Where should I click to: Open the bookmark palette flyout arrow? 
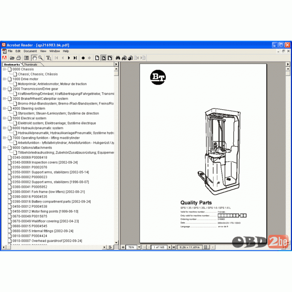116,64
